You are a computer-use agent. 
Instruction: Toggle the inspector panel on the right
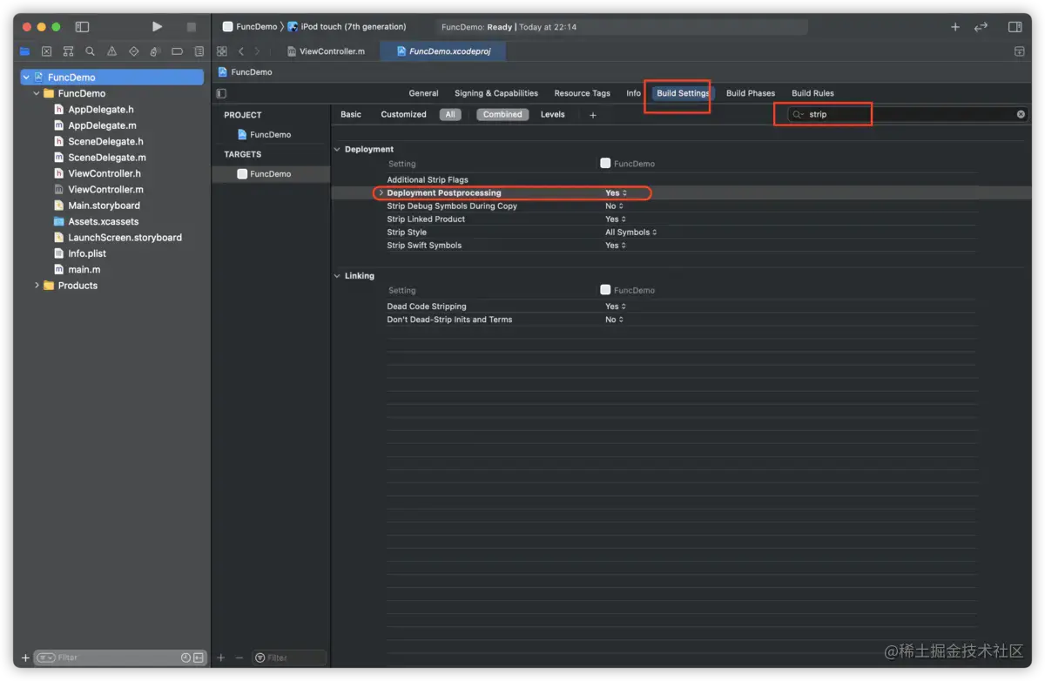[1015, 27]
